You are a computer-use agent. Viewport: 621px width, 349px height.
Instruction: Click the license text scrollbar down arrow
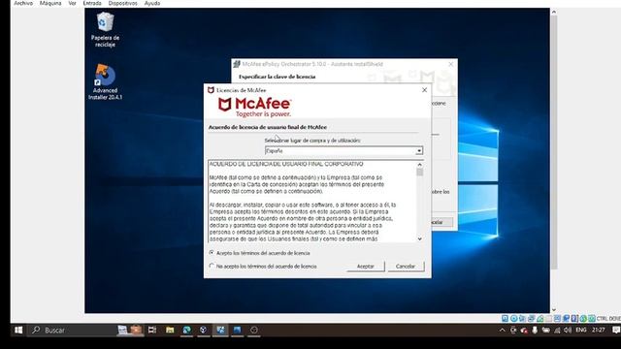pyautogui.click(x=419, y=238)
